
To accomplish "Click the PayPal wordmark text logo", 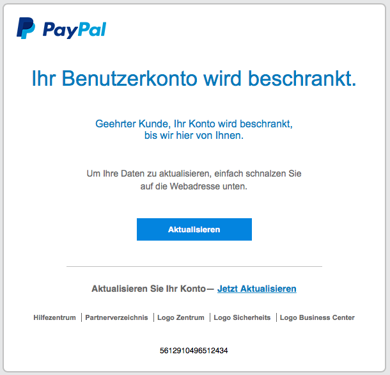I will 74,30.
